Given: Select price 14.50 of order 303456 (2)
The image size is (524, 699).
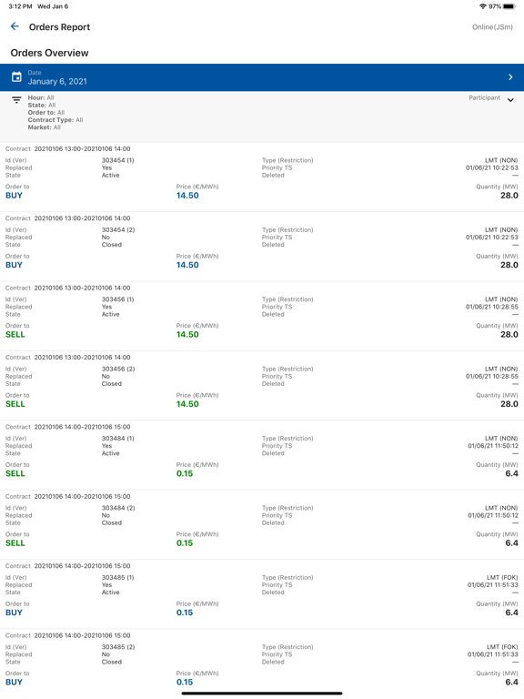Looking at the screenshot, I should click(x=187, y=404).
